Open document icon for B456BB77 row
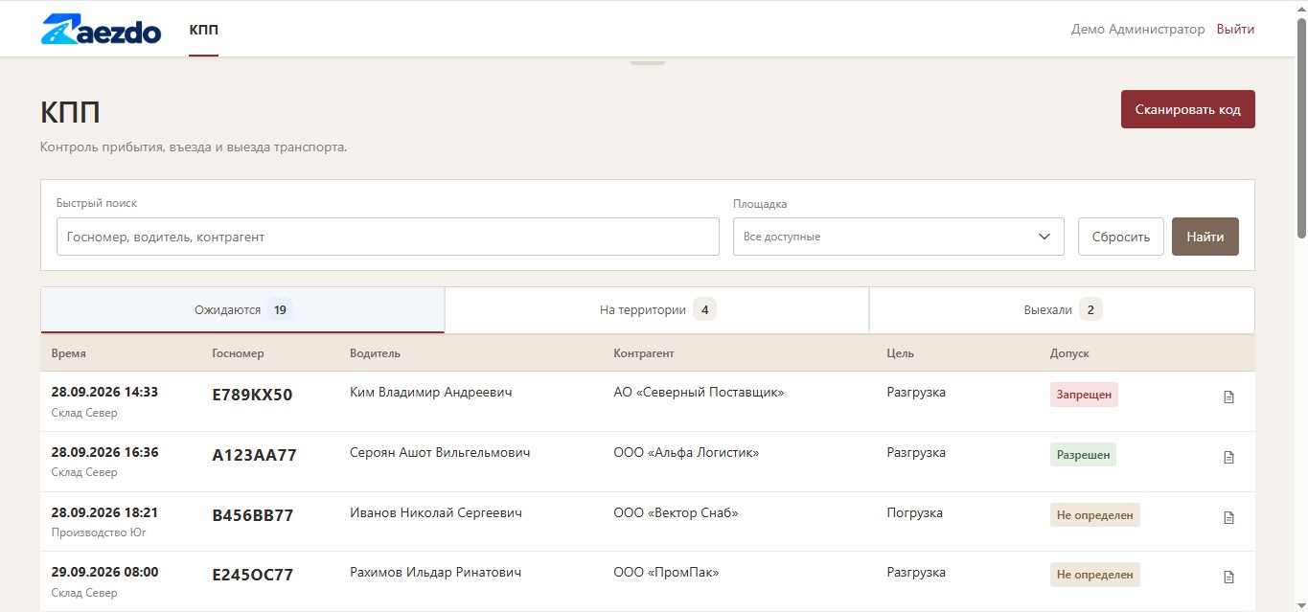Image resolution: width=1308 pixels, height=612 pixels. coord(1229,517)
